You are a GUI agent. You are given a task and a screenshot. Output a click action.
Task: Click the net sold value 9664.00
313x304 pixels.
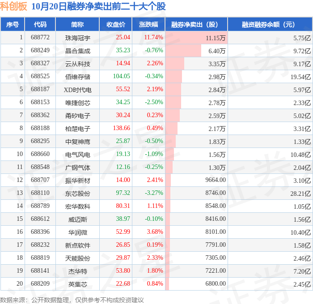[216, 180]
